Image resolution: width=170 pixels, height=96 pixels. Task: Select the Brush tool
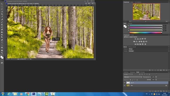click(2, 22)
